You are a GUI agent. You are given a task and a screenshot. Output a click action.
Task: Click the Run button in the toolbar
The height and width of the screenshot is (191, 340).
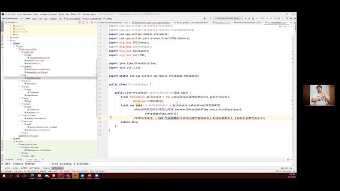(245, 19)
